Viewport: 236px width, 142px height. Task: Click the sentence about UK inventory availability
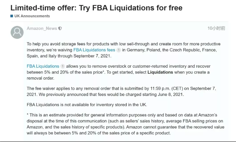[87, 105]
